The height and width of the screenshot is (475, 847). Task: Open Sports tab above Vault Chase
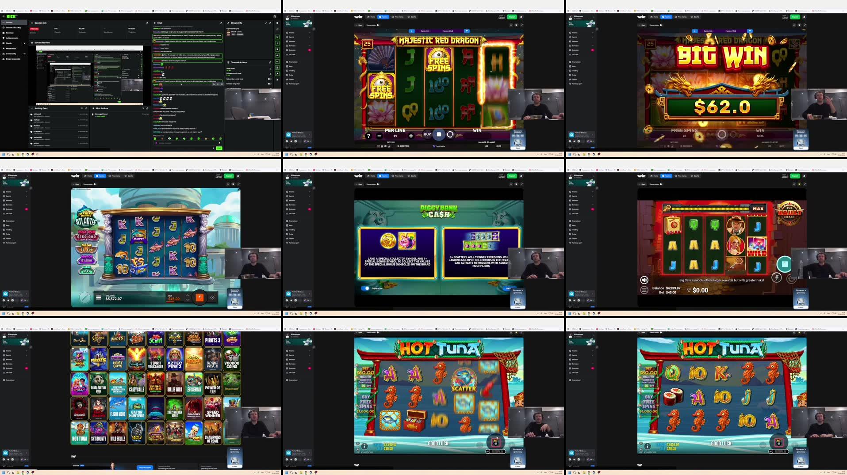[695, 176]
